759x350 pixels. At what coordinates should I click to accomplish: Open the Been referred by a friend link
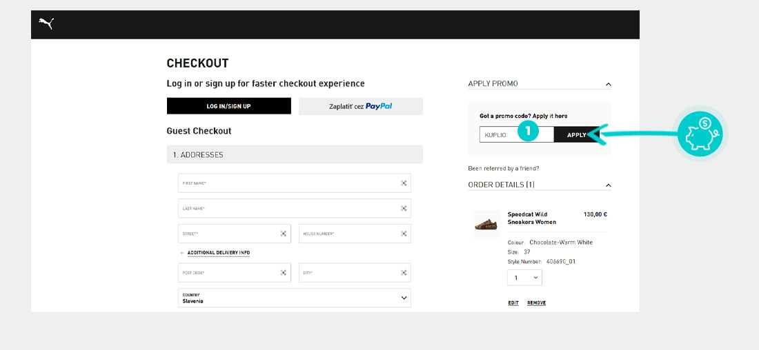pyautogui.click(x=503, y=168)
